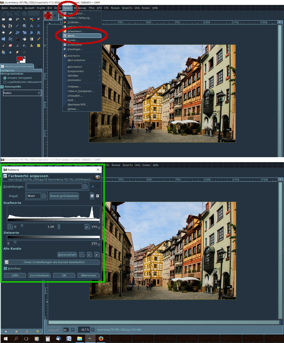284x343 pixels.
Task: Open the zoom percentage dropdown in status bar
Action: pos(92,330)
